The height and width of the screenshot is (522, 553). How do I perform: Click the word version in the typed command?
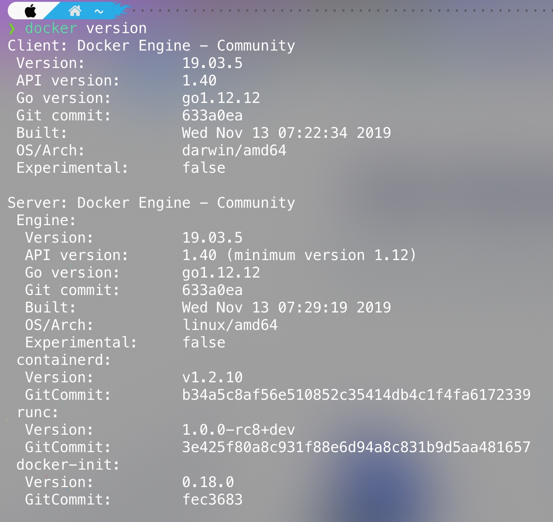pos(117,28)
